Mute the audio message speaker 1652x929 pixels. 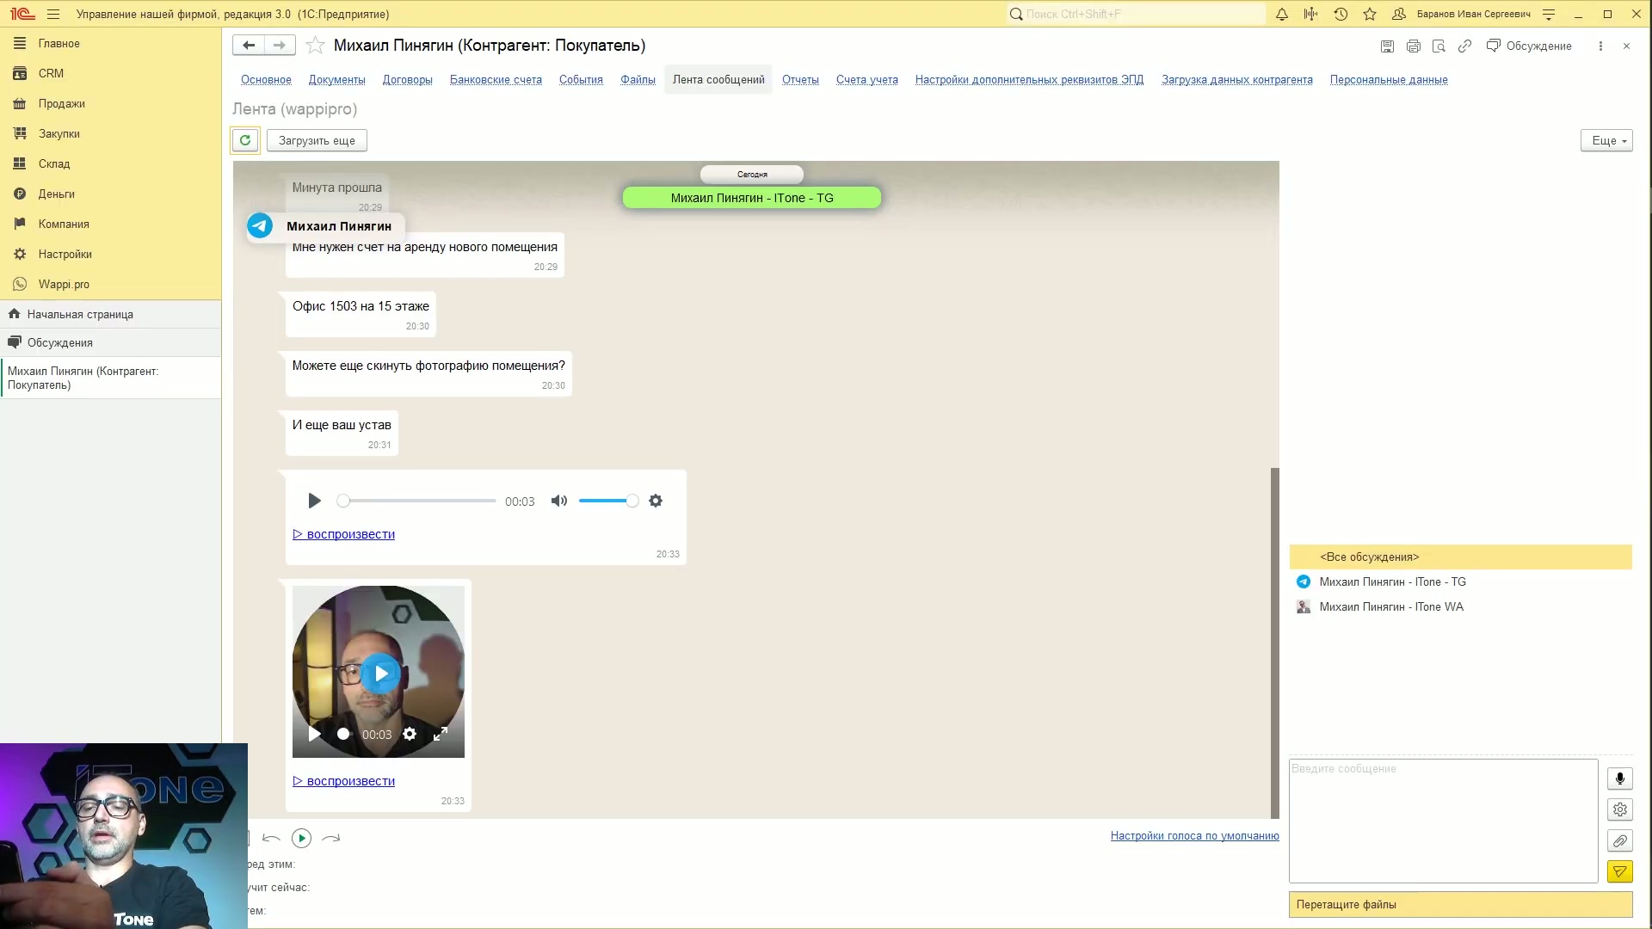pyautogui.click(x=559, y=501)
